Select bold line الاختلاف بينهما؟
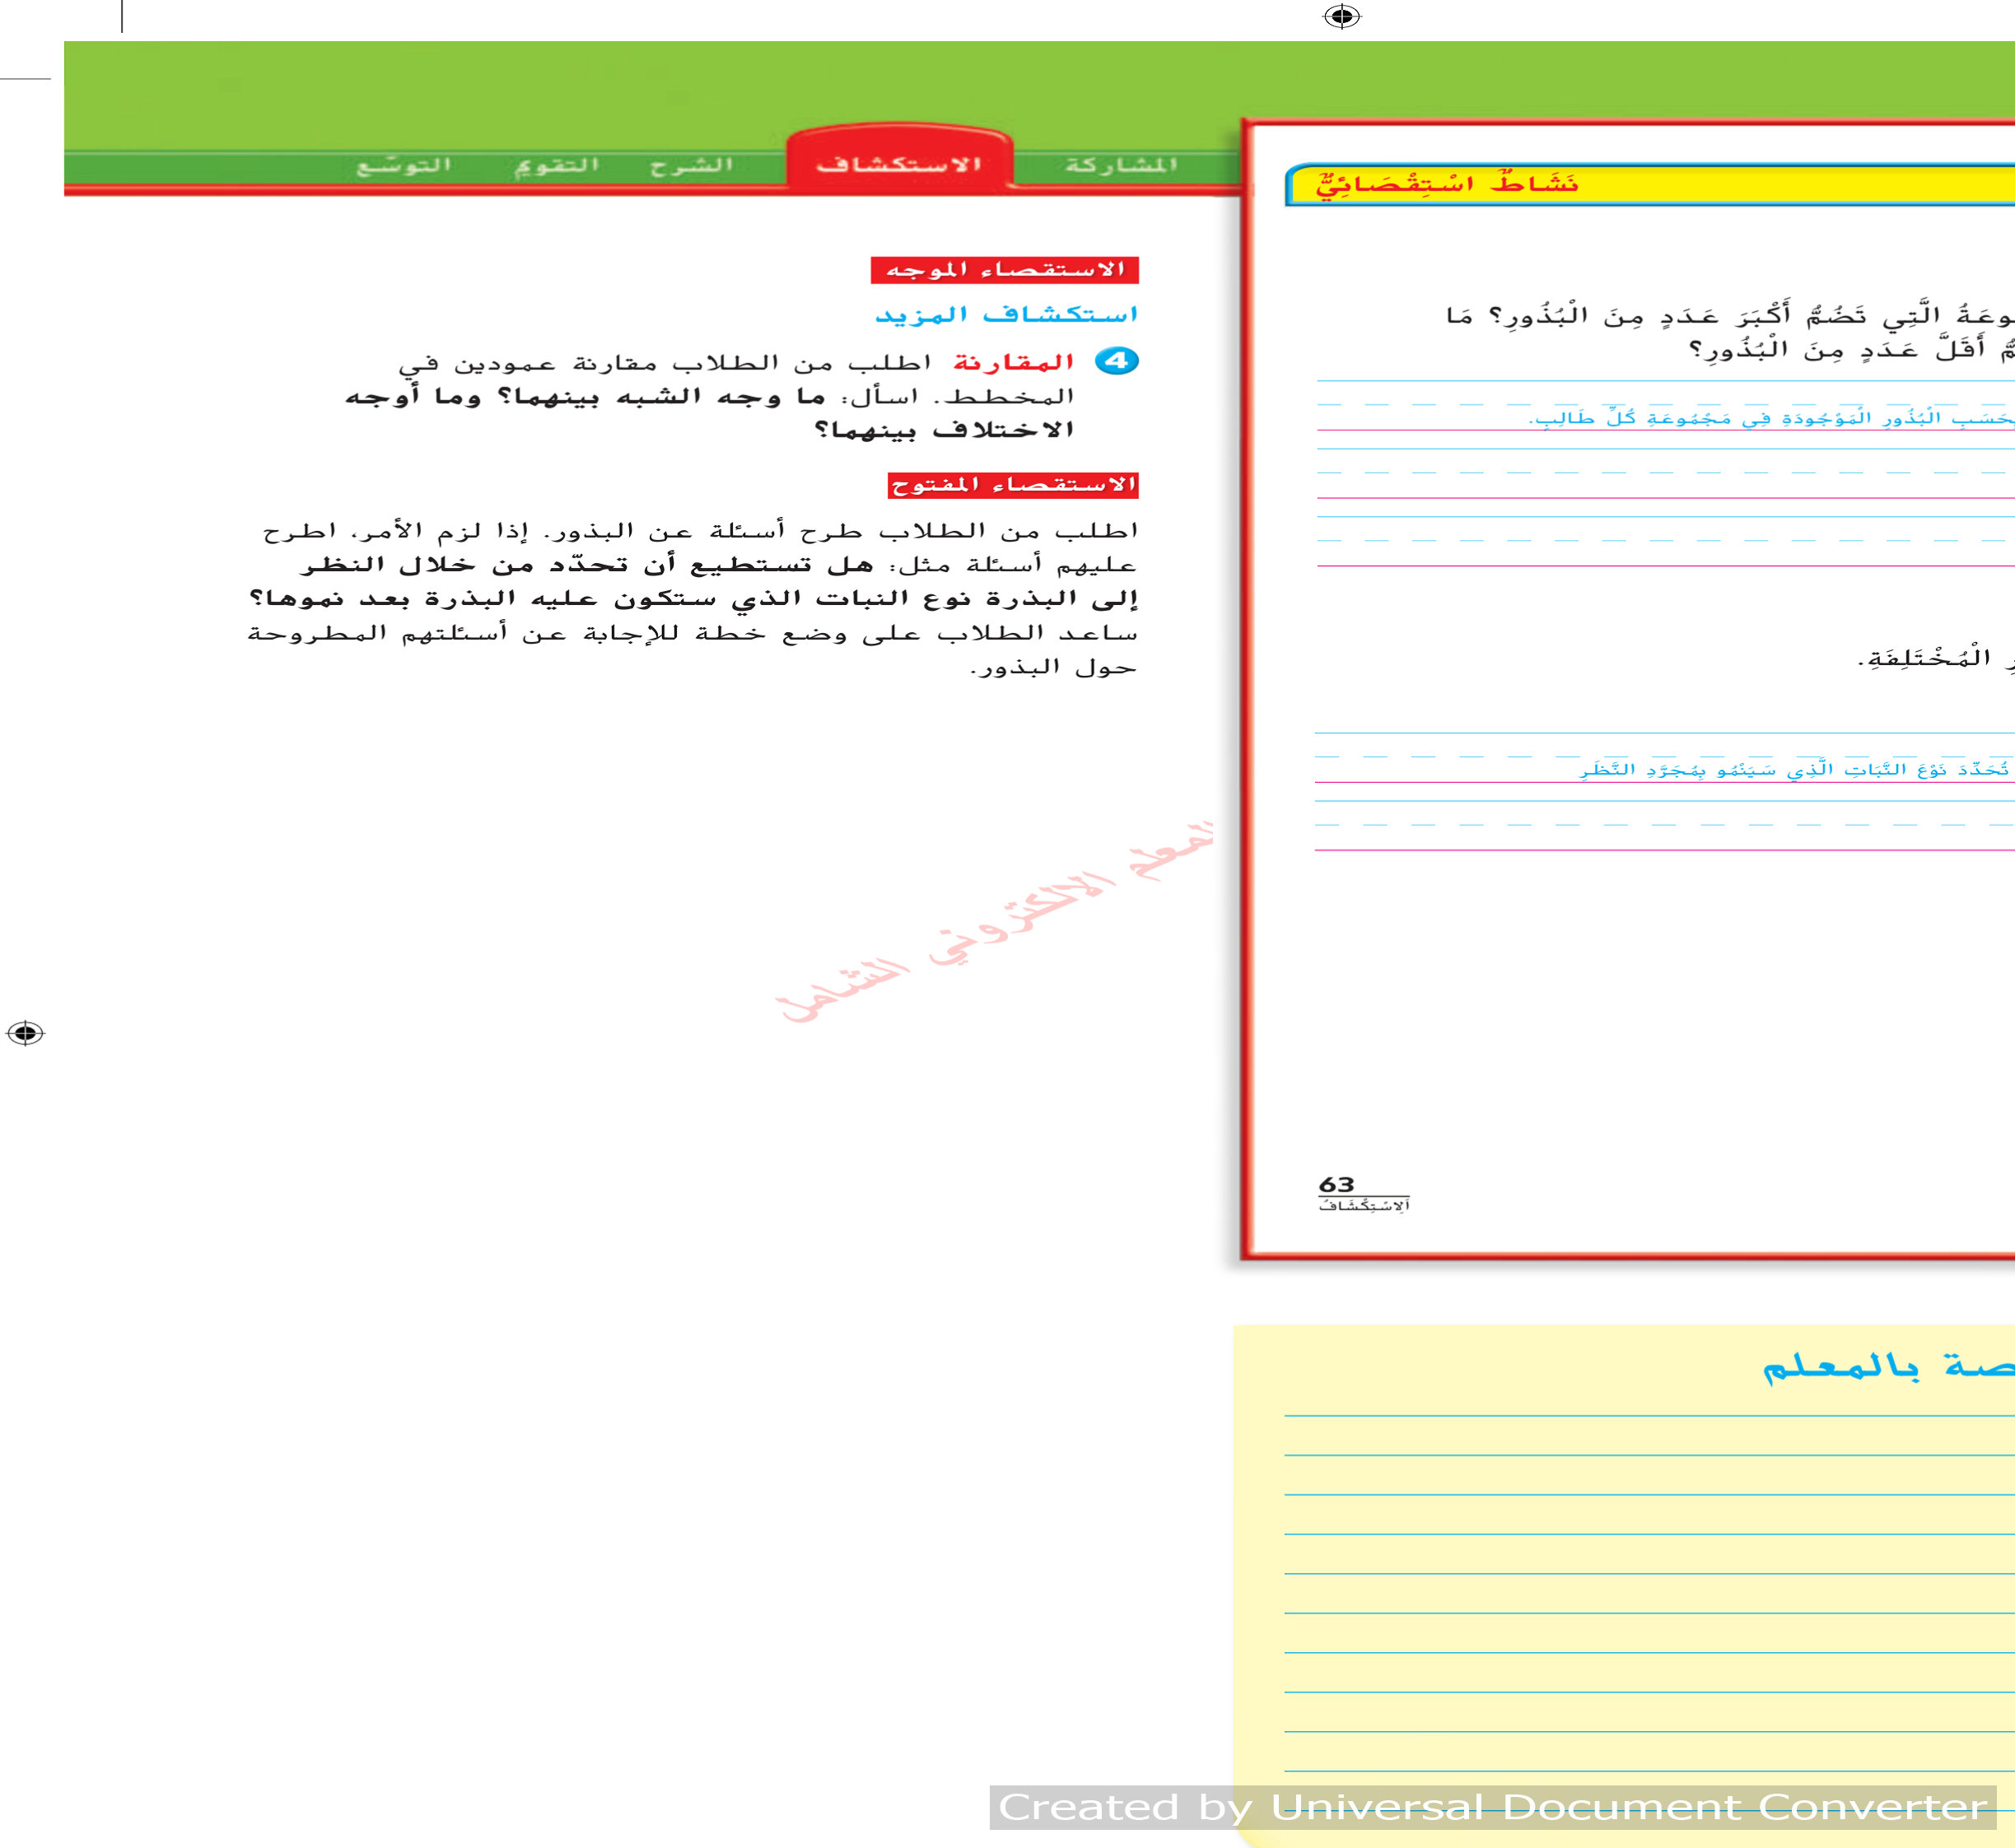2015x1848 pixels. coord(945,431)
